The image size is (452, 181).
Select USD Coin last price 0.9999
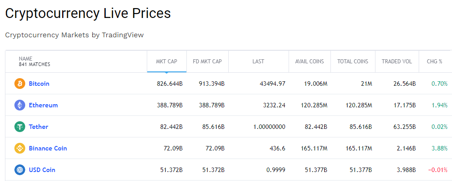[276, 170]
